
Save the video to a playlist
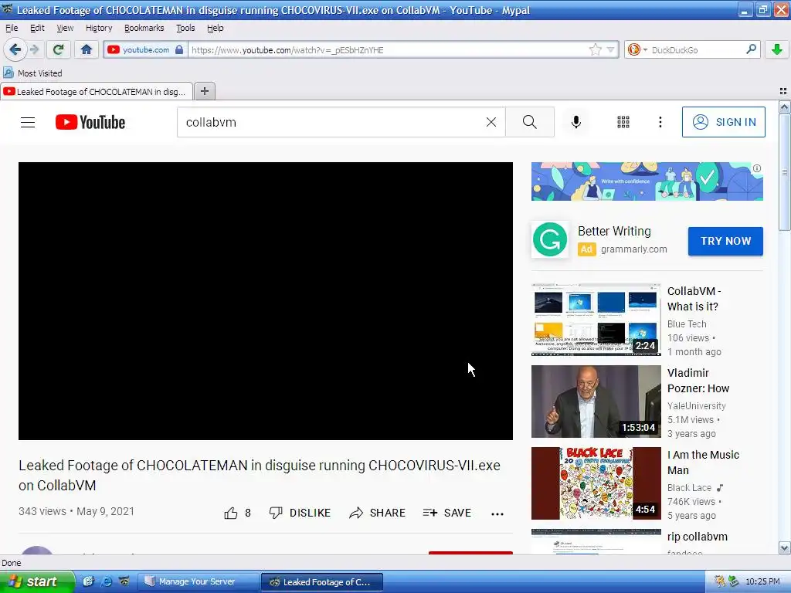pos(447,513)
